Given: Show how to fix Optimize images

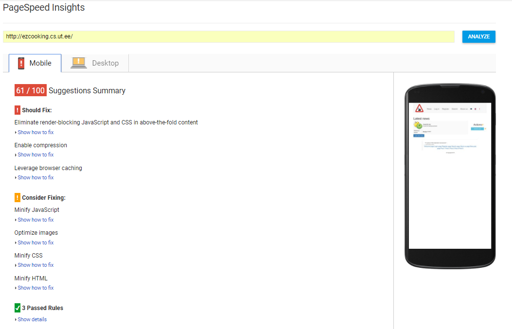Looking at the screenshot, I should coord(35,242).
